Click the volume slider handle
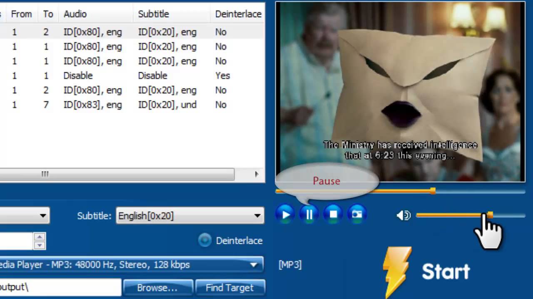Screen dimensions: 533x299 490,215
